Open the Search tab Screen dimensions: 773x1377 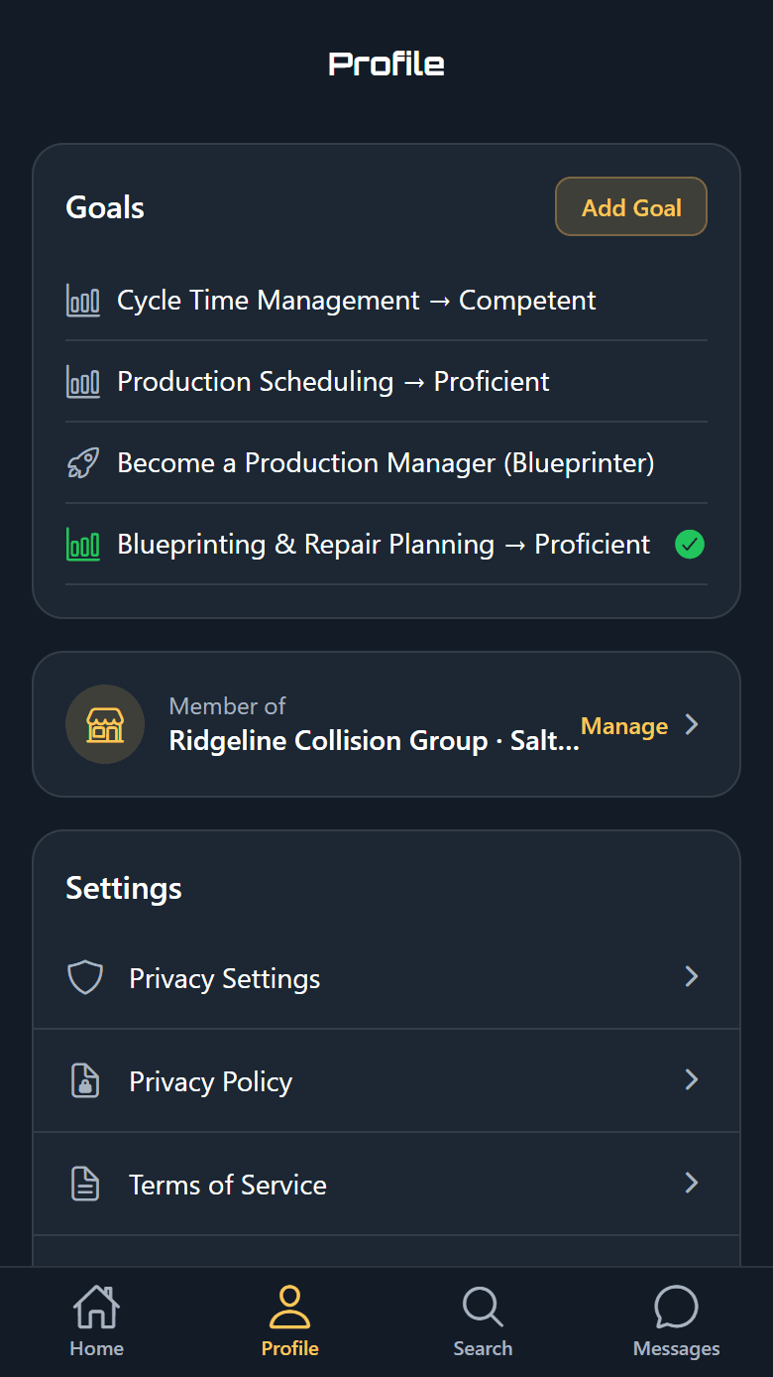point(483,1321)
